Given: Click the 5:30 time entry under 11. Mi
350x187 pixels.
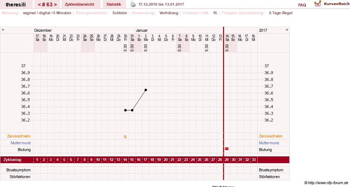Looking at the screenshot, I should coord(207,48).
